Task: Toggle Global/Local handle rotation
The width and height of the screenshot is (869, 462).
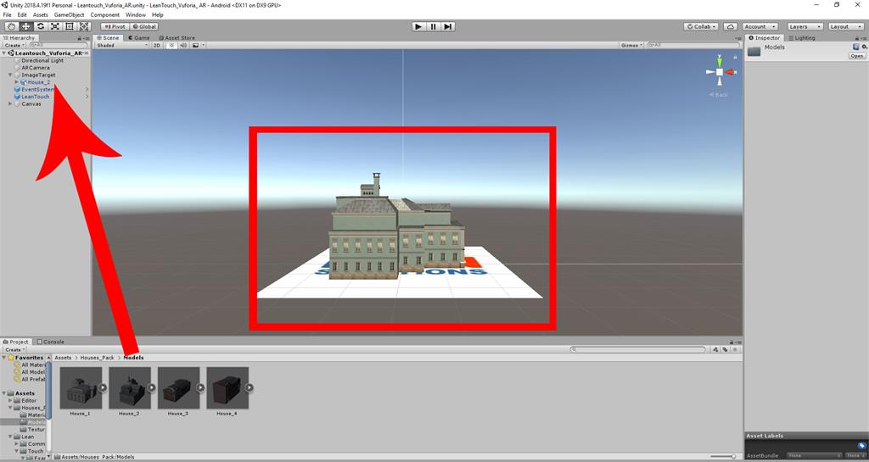Action: tap(144, 26)
